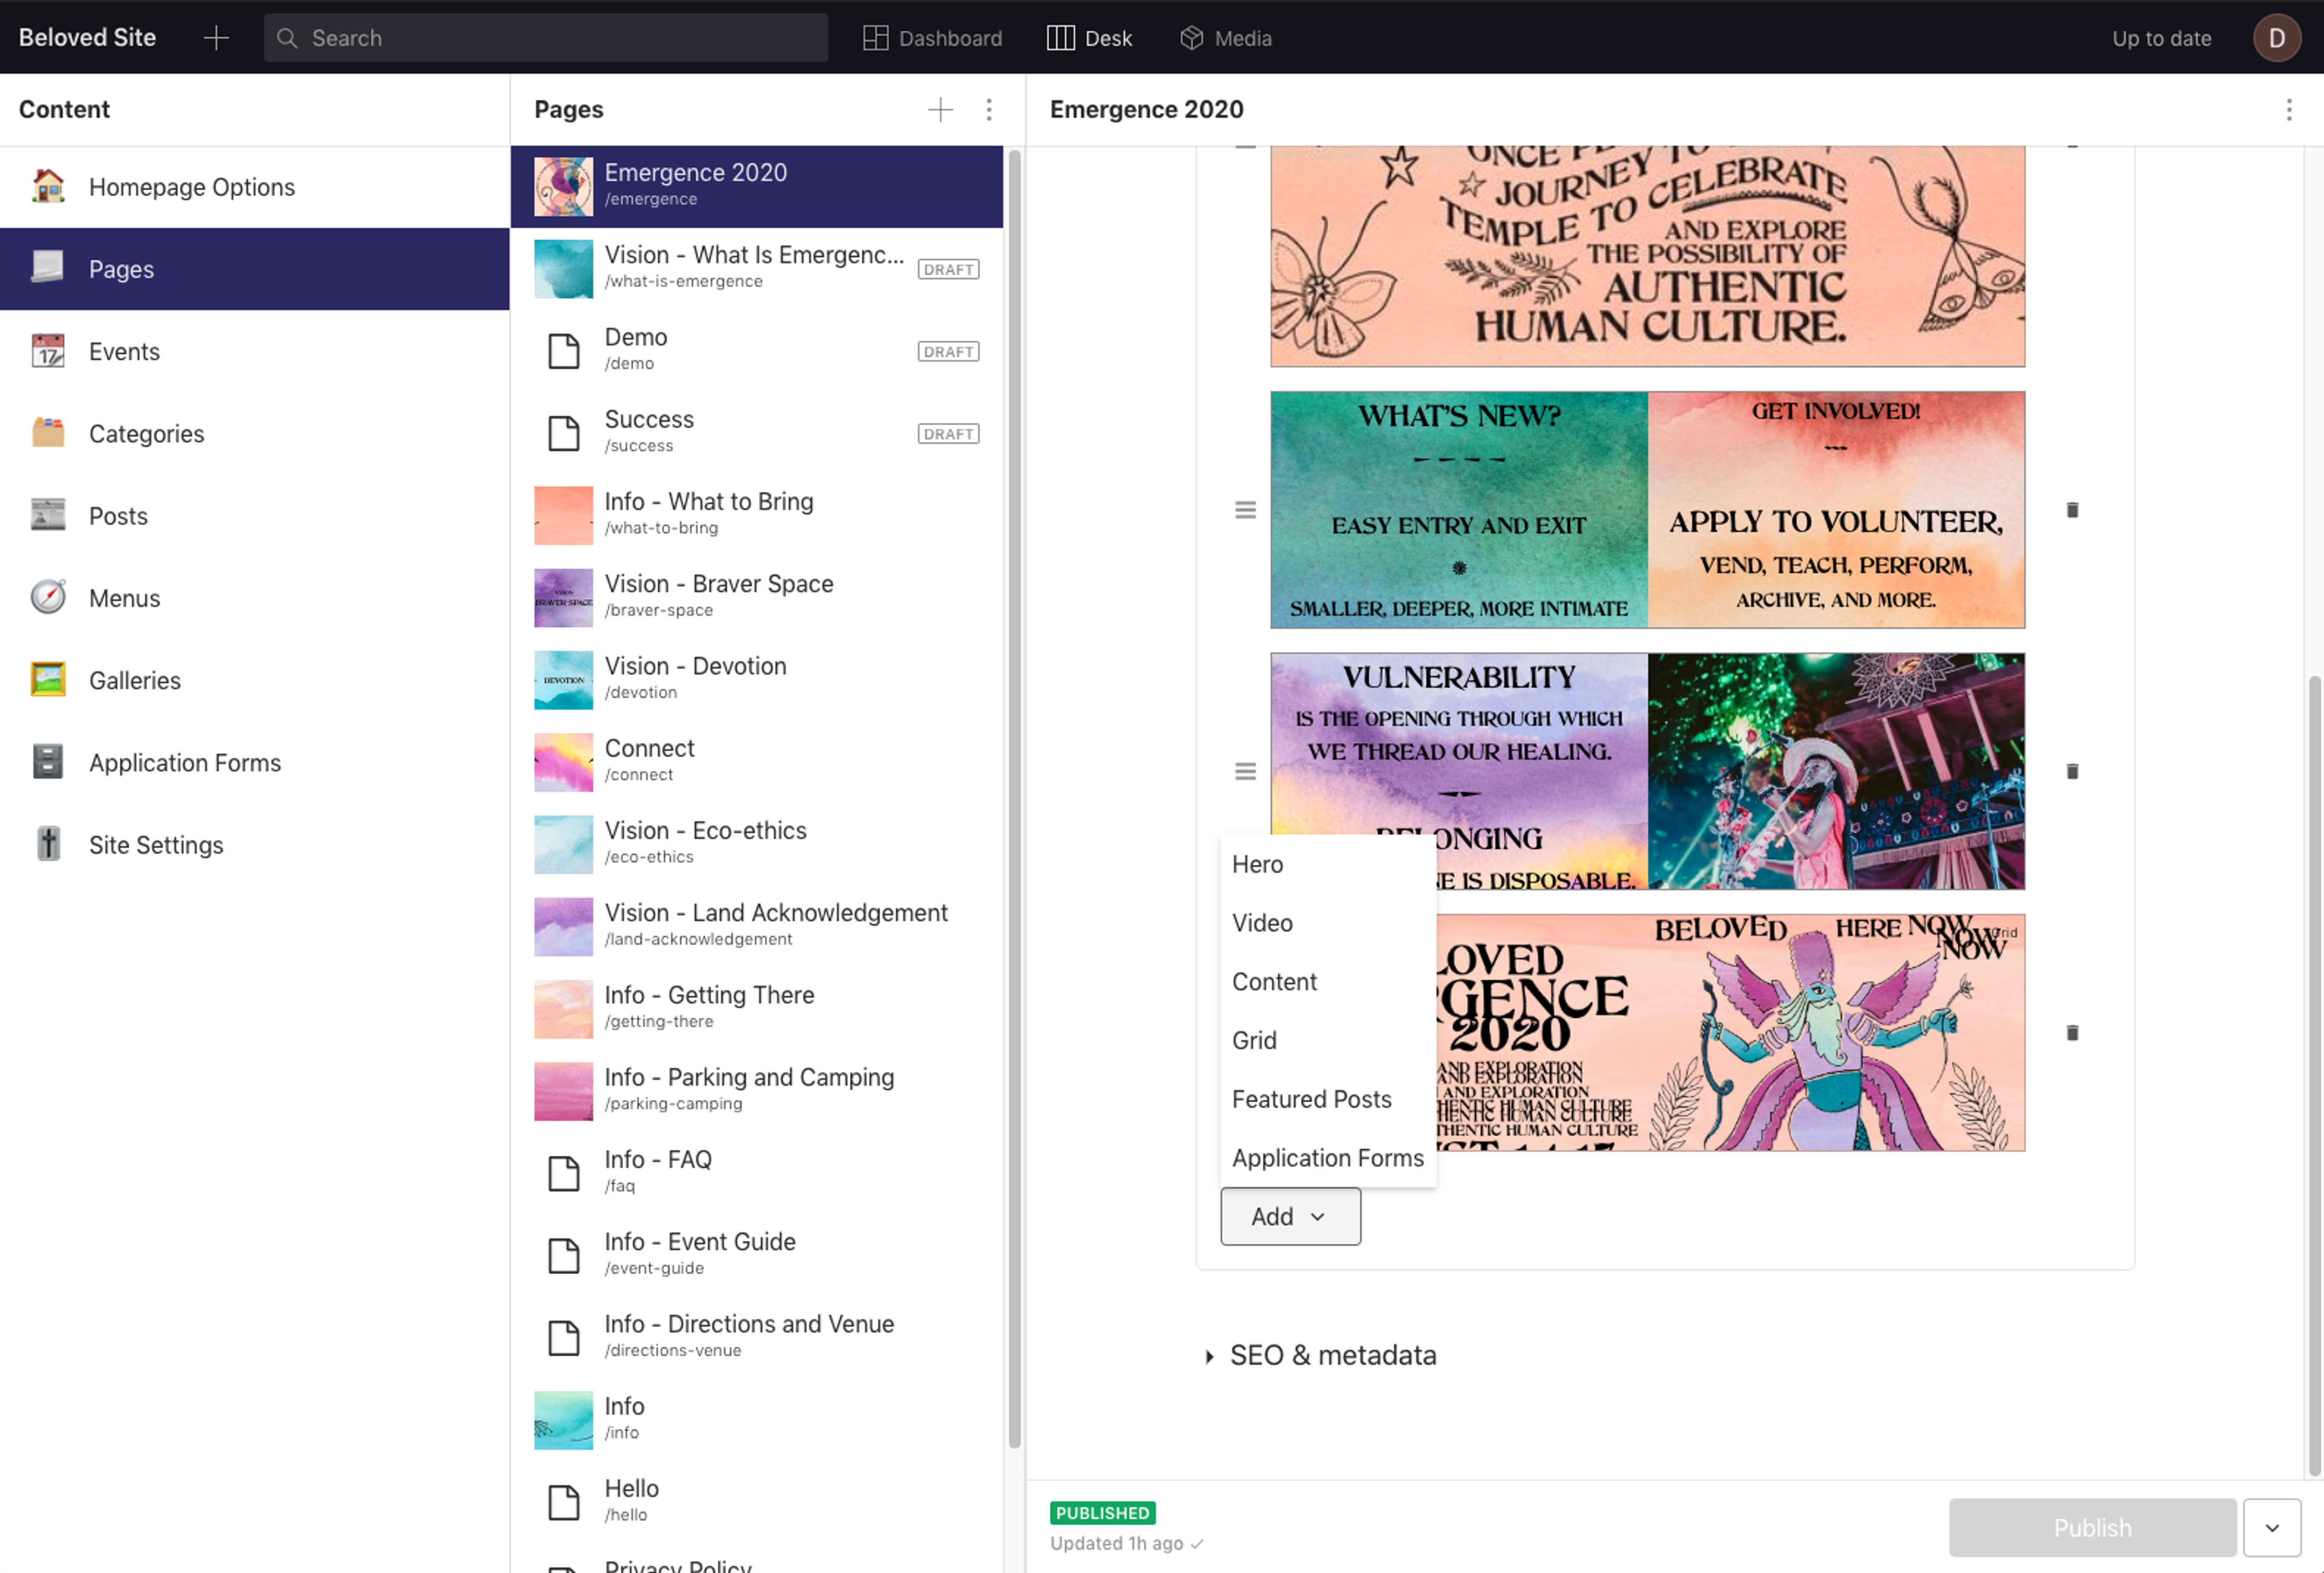This screenshot has height=1573, width=2324.
Task: Click the user avatar D
Action: [2276, 38]
